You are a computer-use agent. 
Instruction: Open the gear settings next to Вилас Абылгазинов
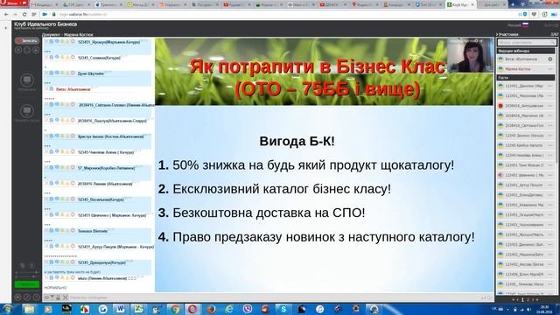coord(550,59)
